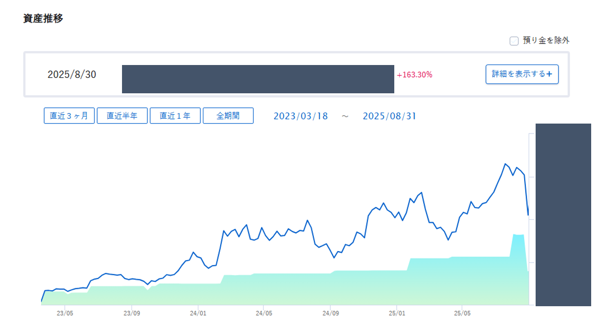Screen dimensions: 612x334
Task: Check the 預り金を除外 checkbox
Action: [x=514, y=41]
